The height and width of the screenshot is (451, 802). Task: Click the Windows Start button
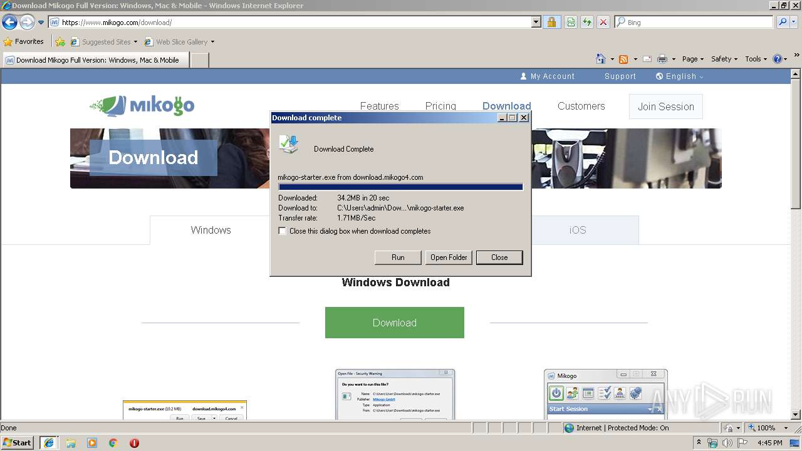pyautogui.click(x=18, y=443)
